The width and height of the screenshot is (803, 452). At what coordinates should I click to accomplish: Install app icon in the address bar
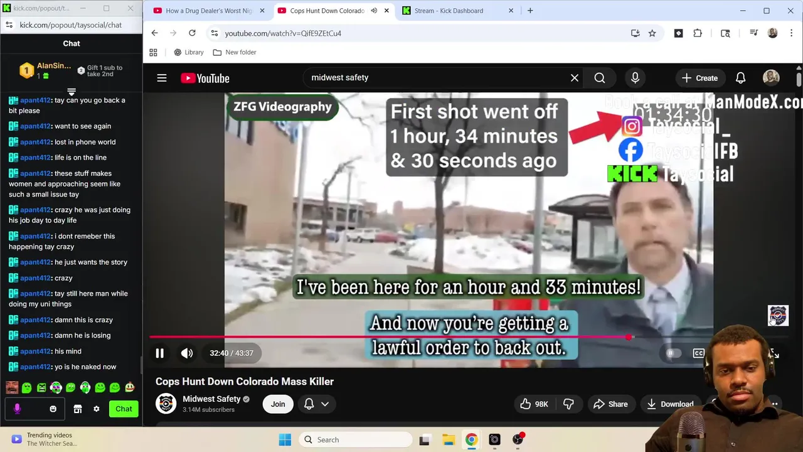[635, 33]
